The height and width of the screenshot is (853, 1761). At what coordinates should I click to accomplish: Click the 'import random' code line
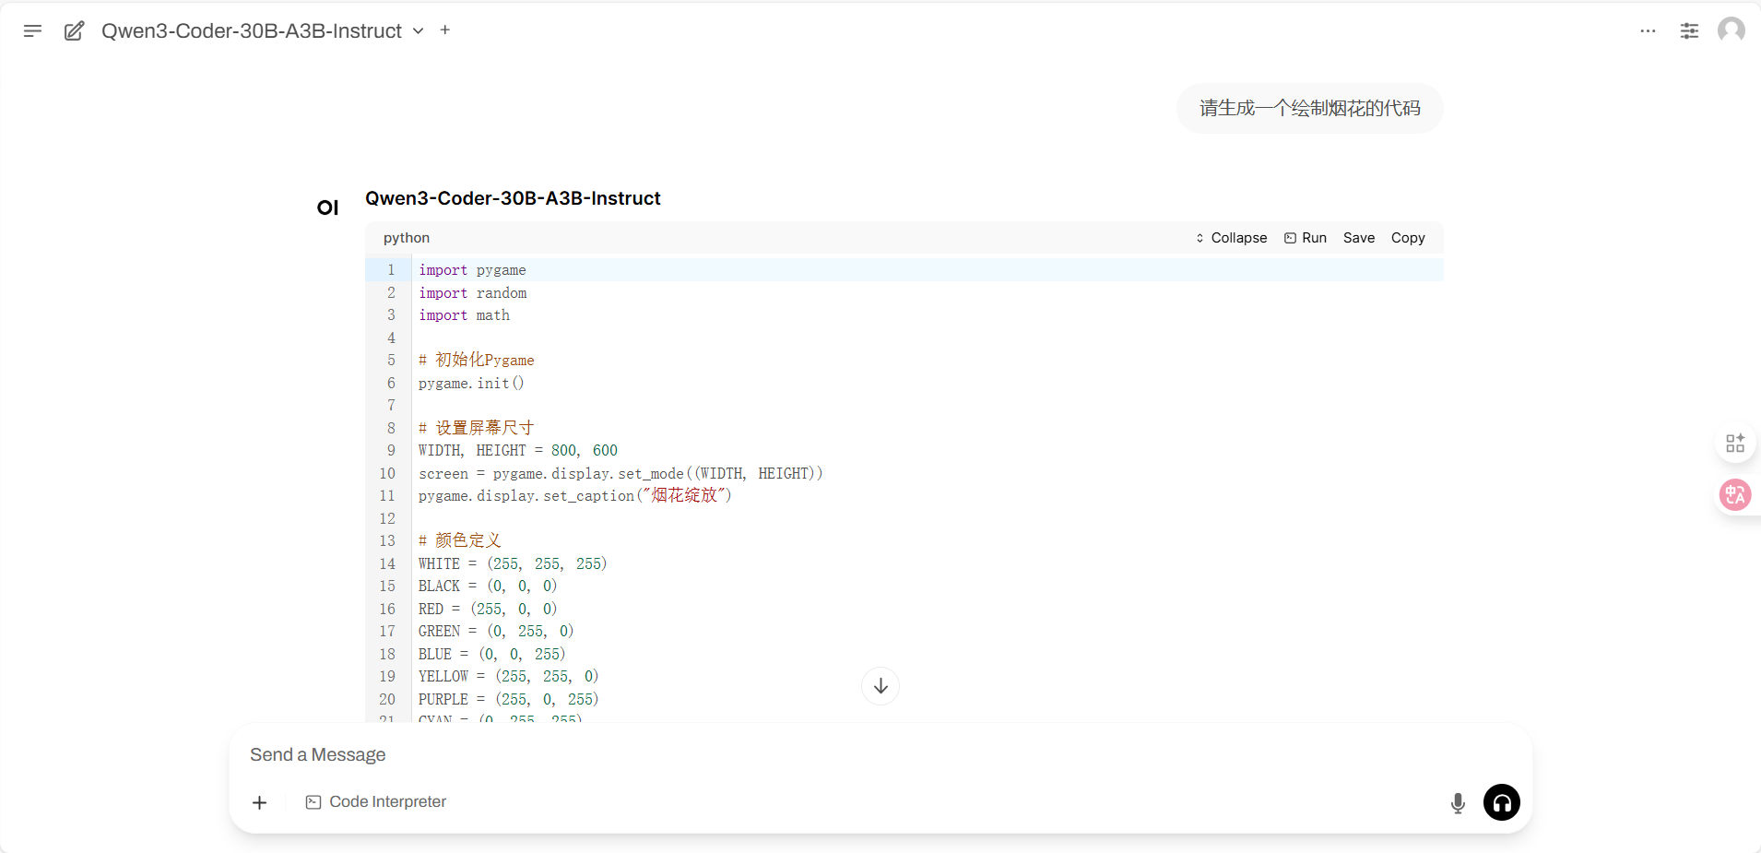click(x=473, y=293)
